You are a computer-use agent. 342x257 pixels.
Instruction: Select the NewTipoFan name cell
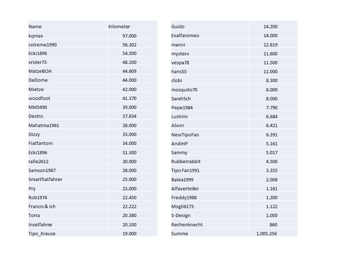point(185,135)
